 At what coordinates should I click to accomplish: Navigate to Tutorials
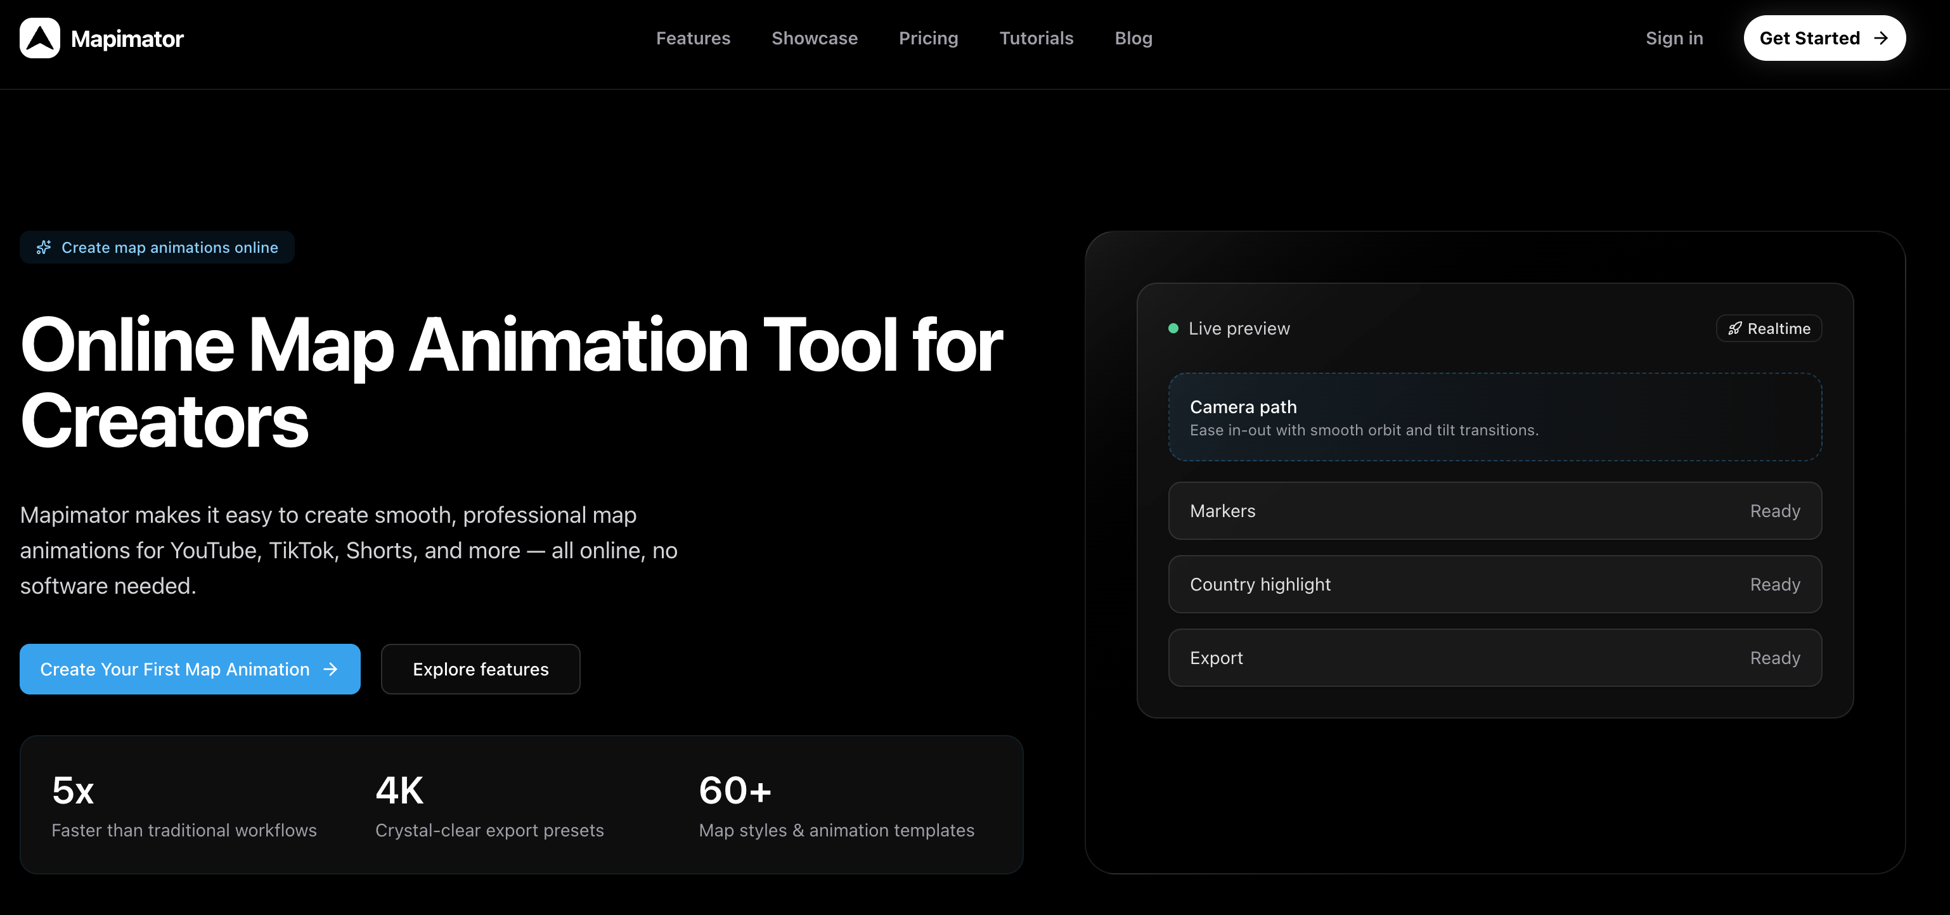click(x=1036, y=38)
